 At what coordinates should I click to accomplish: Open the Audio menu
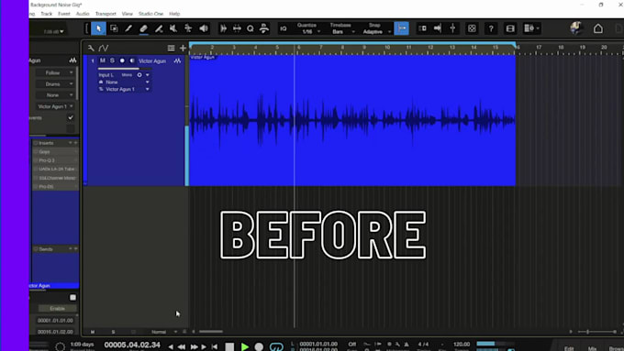[83, 14]
